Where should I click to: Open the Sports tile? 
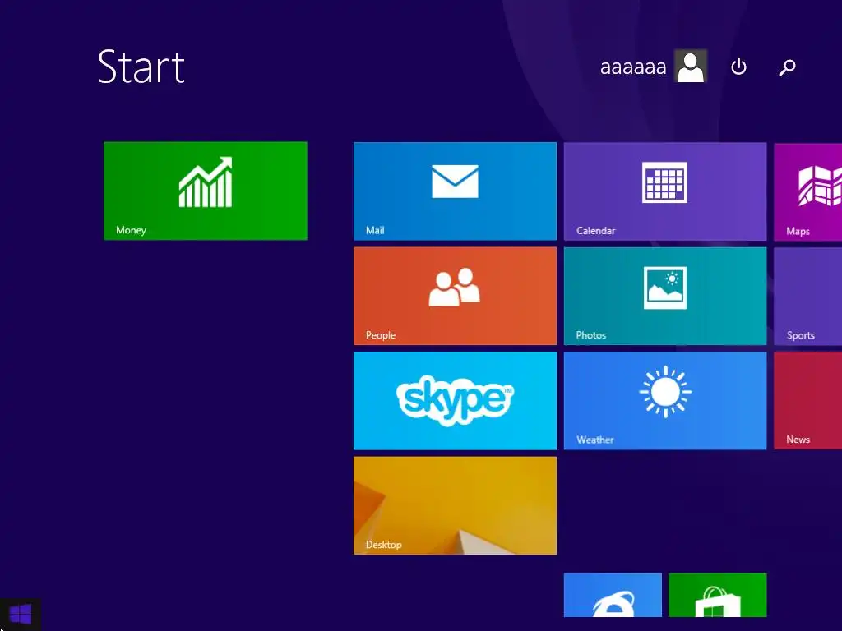click(x=808, y=296)
